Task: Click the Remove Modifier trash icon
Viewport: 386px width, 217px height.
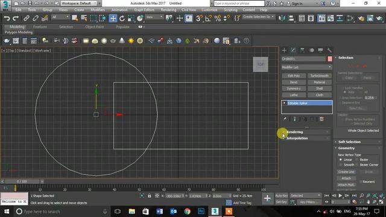Action: click(321, 119)
